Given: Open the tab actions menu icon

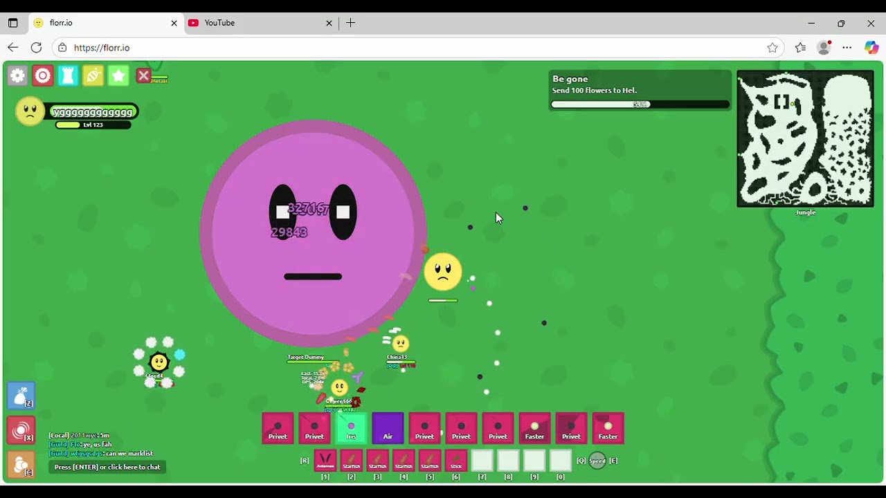Looking at the screenshot, I should 12,23.
